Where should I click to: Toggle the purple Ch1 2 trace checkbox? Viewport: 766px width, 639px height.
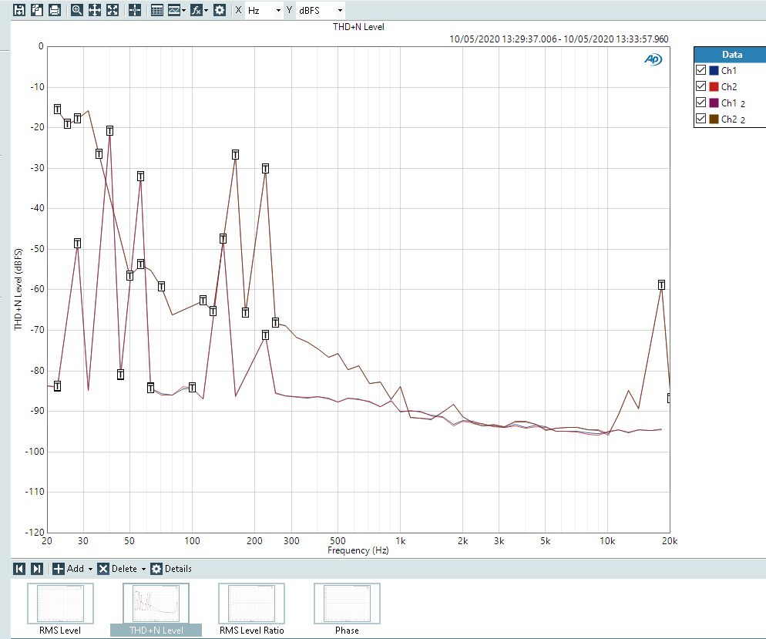click(700, 102)
